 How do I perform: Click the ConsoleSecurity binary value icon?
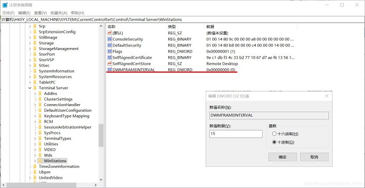pyautogui.click(x=109, y=39)
